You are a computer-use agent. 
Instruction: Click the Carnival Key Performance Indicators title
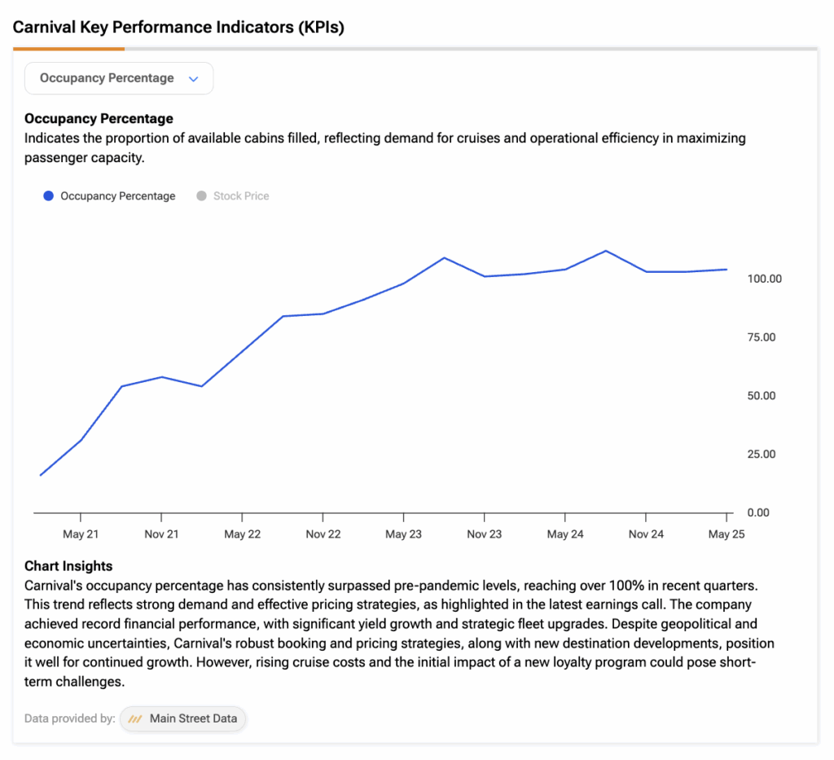178,27
